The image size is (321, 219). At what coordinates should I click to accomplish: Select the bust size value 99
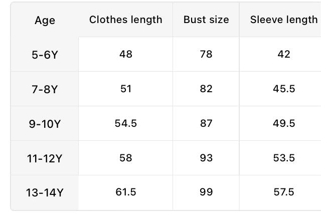tap(206, 192)
